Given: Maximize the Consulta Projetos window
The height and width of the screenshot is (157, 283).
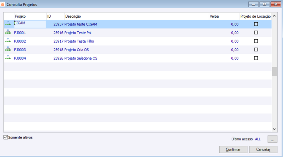Looking at the screenshot, I should tap(265, 4).
